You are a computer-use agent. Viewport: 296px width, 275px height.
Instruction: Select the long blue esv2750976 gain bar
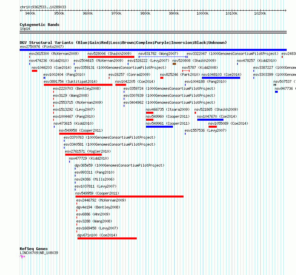(x=153, y=50)
